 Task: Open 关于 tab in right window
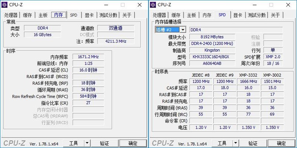[275, 15]
